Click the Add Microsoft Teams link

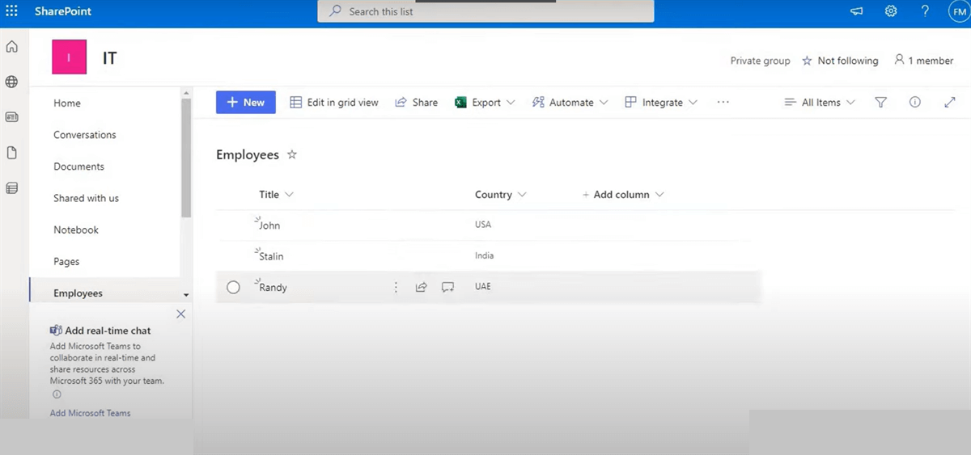coord(90,413)
